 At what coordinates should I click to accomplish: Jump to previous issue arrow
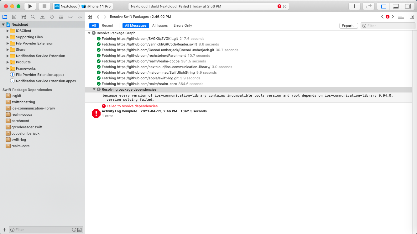[x=382, y=17]
